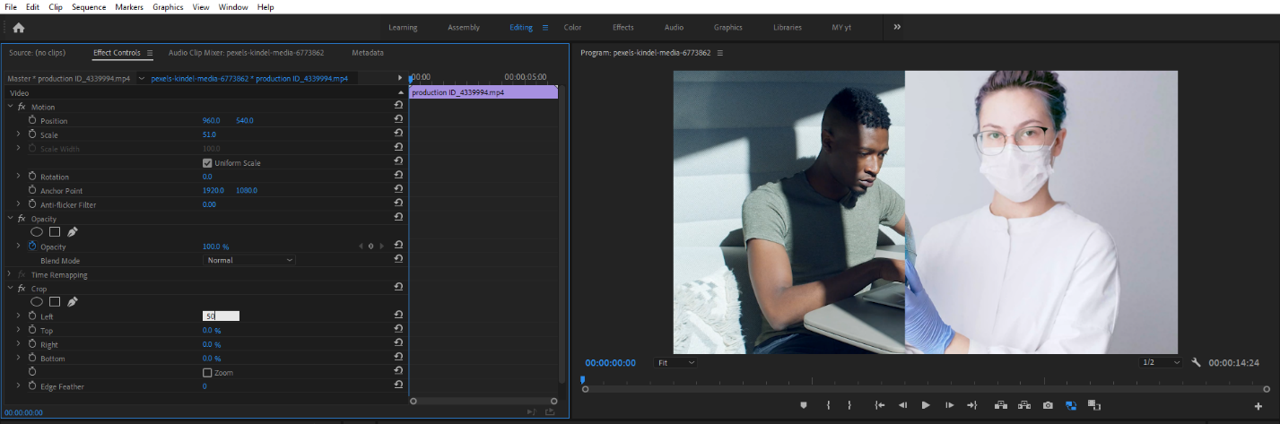Open the Sequence menu
1280x424 pixels.
click(88, 7)
